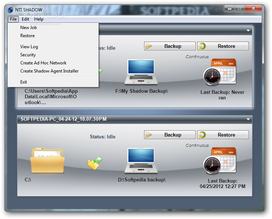This screenshot has width=272, height=219.
Task: Click Last Backup: 04/25/2012 12:27 PM text
Action: pos(223,184)
